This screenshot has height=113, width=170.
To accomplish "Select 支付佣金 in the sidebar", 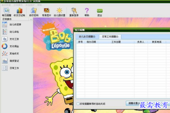I will (11, 46).
